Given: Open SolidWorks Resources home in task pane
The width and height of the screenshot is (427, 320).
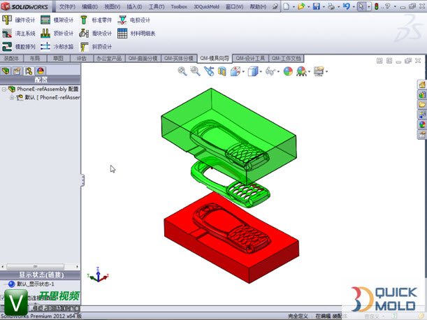Looking at the screenshot, I should pos(422,85).
